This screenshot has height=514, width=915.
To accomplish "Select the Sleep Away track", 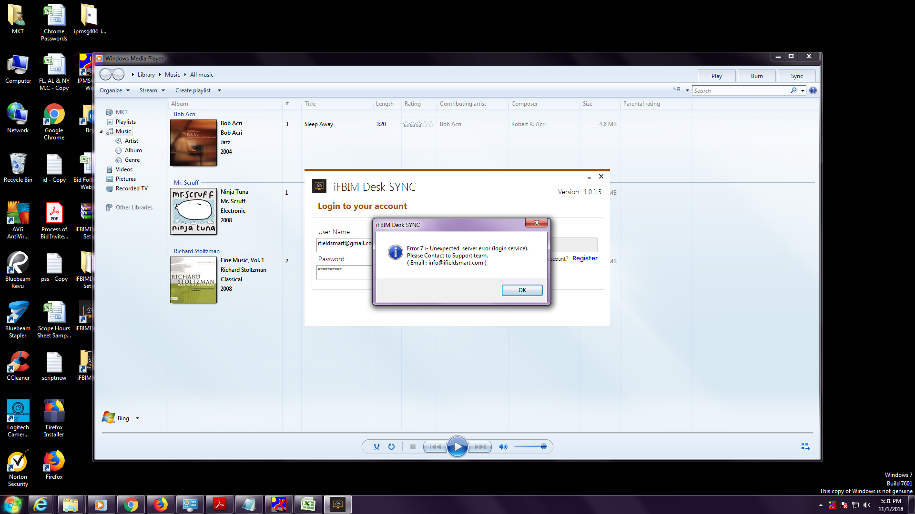I will [x=319, y=124].
